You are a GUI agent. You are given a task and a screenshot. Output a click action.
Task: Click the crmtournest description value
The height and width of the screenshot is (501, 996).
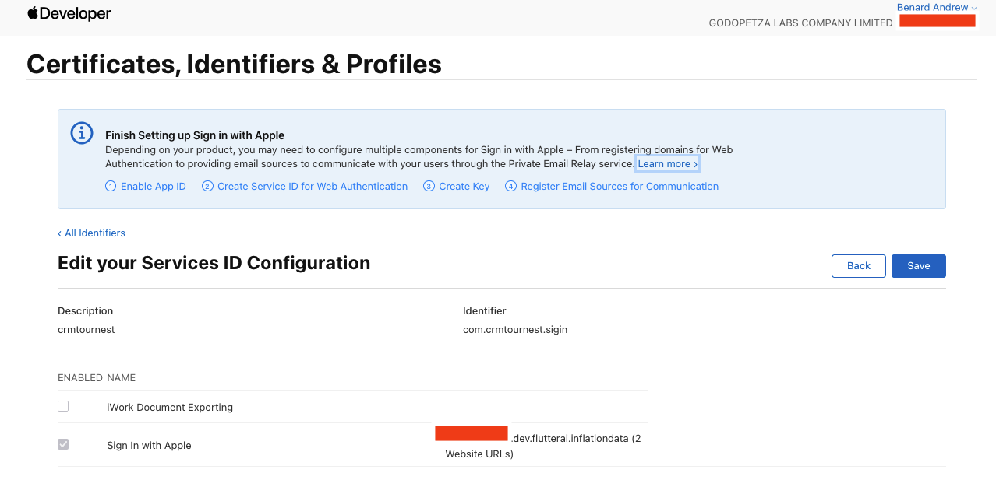pyautogui.click(x=87, y=330)
